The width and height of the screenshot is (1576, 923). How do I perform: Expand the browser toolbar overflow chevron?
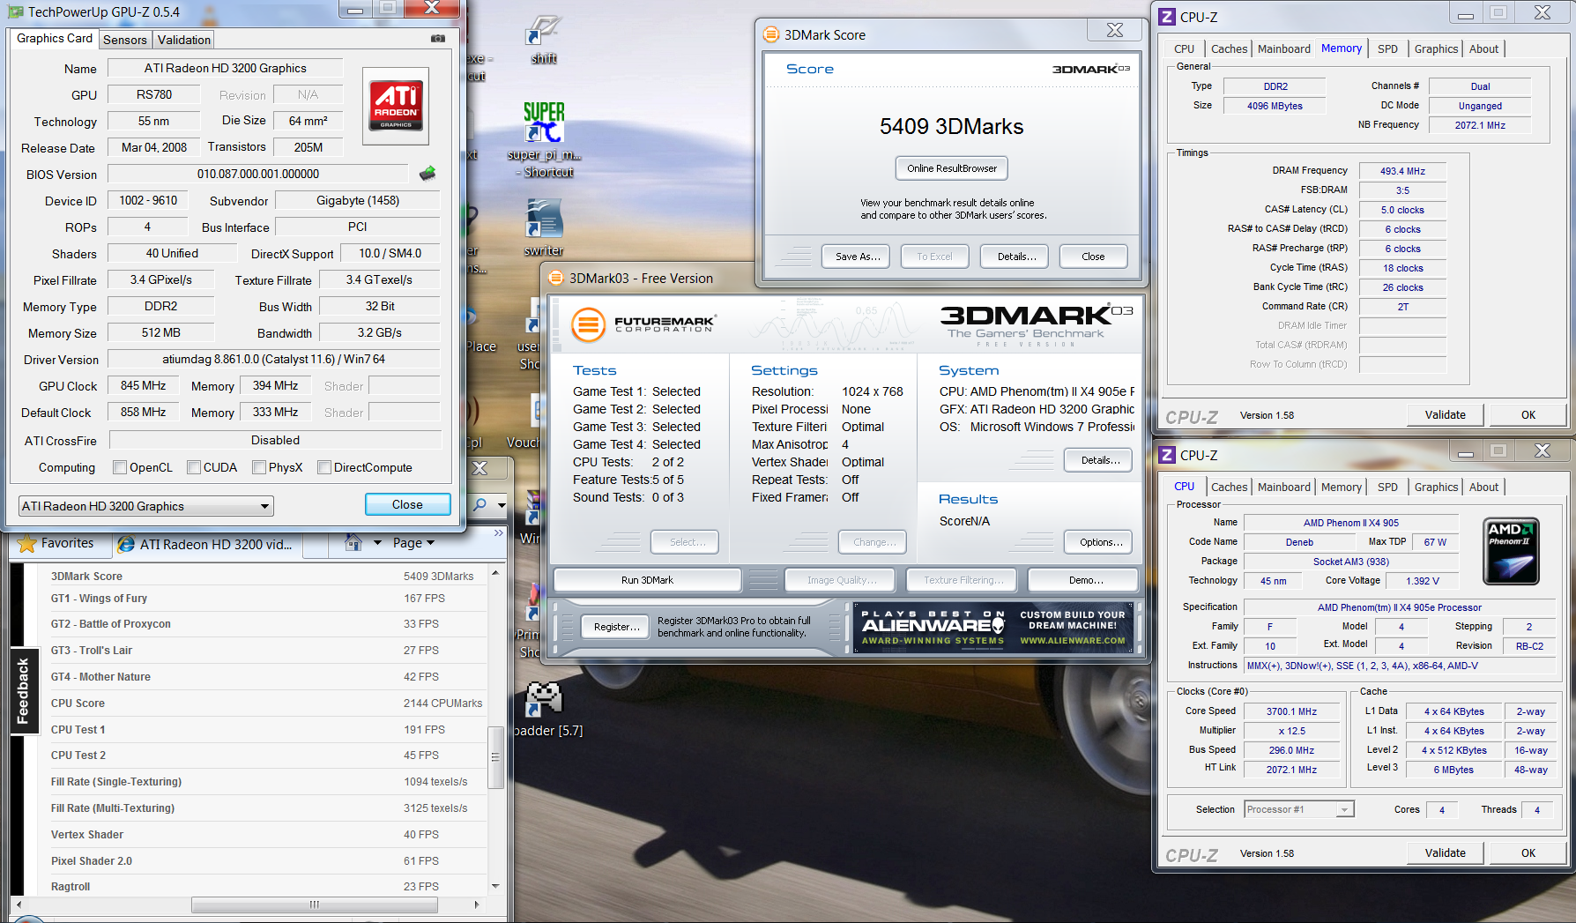(498, 533)
